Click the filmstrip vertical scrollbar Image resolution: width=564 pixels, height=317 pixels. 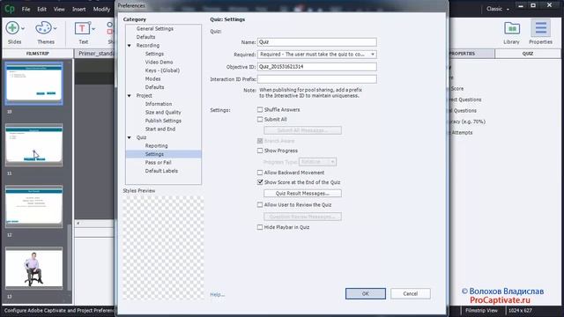tap(69, 257)
